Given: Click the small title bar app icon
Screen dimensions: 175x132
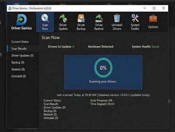Looking at the screenshot, I should (10, 8).
